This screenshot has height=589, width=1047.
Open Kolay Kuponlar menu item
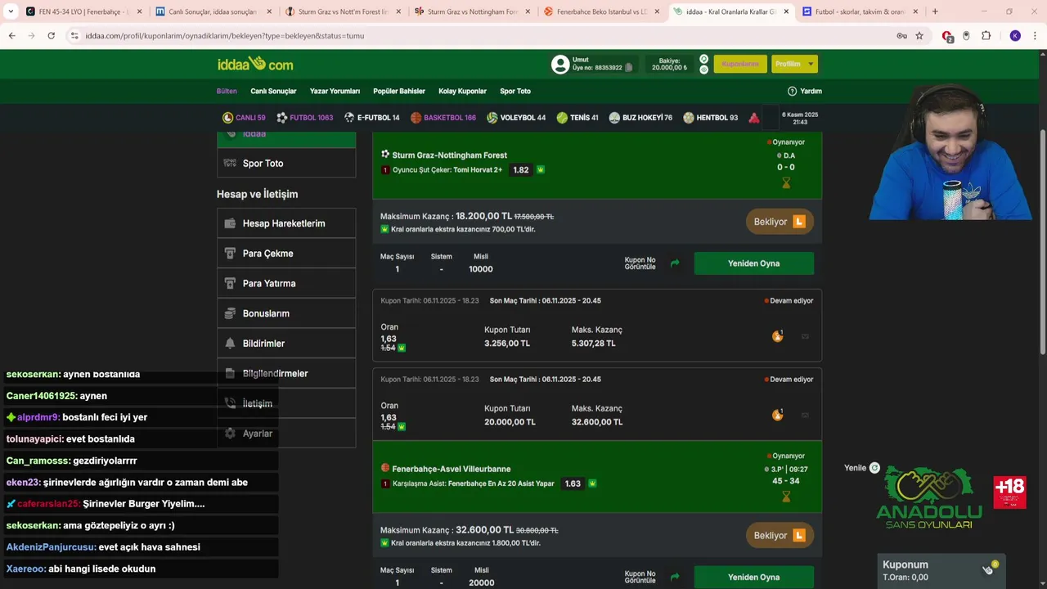462,91
